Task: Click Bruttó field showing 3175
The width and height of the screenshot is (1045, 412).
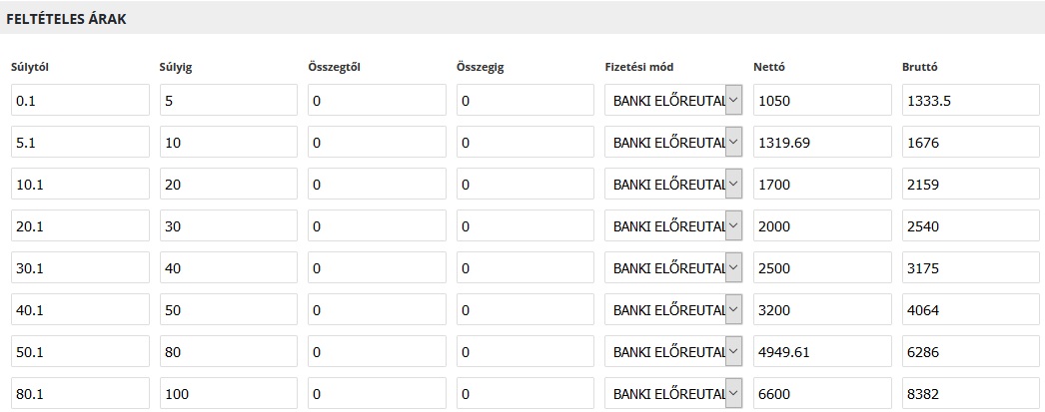Action: [971, 267]
